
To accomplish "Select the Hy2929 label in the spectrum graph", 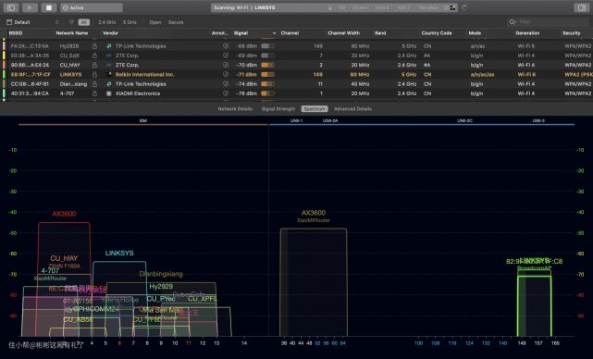I will tap(161, 287).
